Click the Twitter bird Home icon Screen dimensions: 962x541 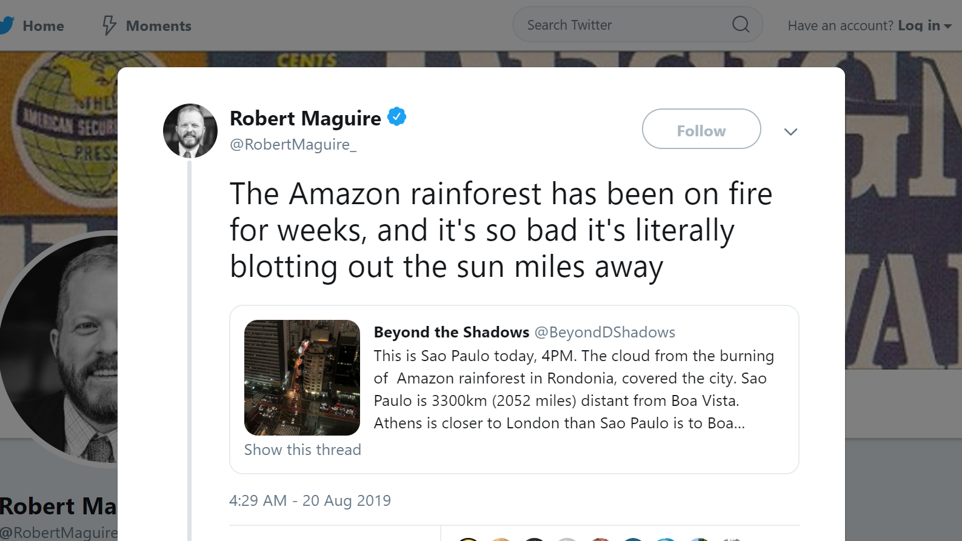[x=6, y=25]
